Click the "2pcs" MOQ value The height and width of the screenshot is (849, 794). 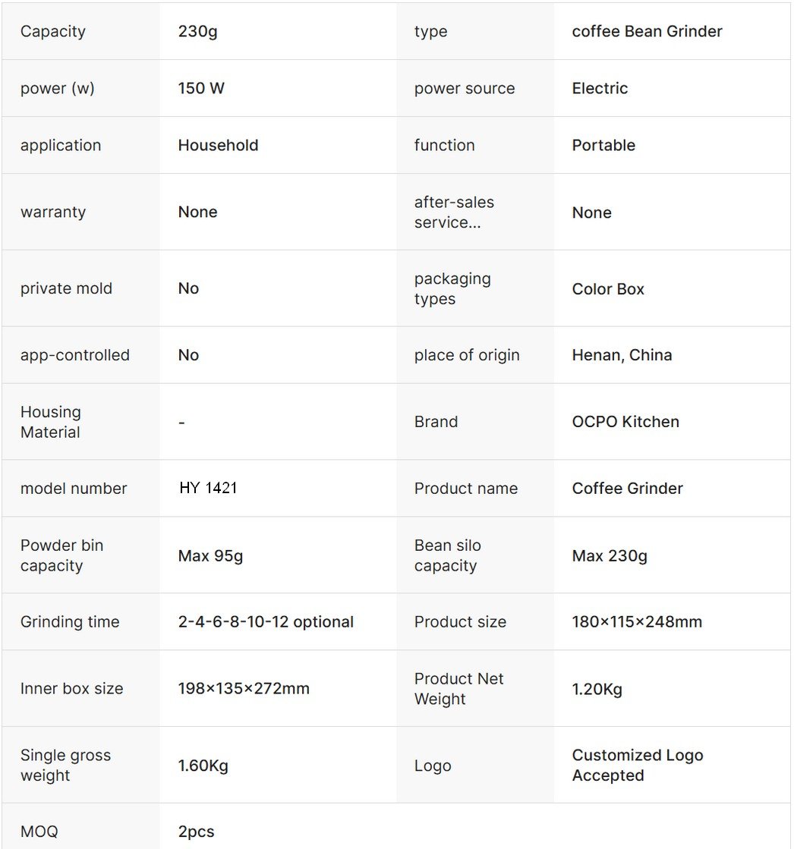196,832
